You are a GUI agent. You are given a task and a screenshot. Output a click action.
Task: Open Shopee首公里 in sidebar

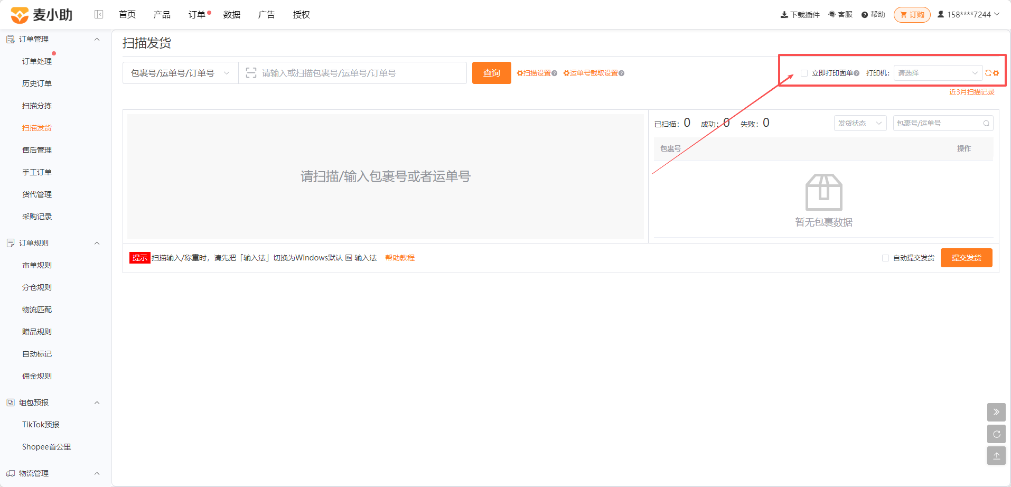pyautogui.click(x=46, y=447)
